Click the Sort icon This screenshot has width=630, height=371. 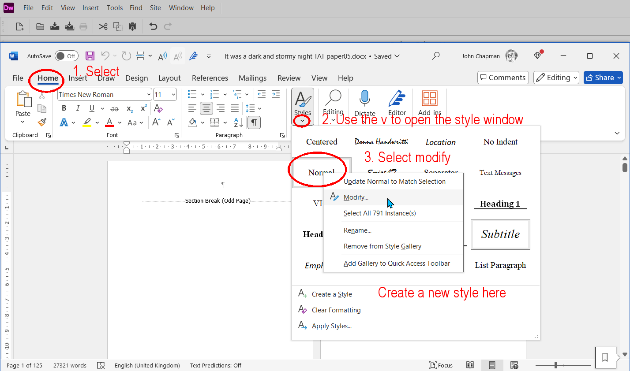(238, 122)
